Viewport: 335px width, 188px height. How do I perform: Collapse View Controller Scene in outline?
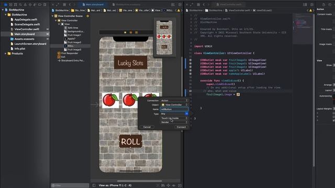pos(52,16)
